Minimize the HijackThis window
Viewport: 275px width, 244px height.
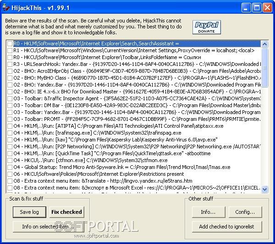[x=246, y=8]
